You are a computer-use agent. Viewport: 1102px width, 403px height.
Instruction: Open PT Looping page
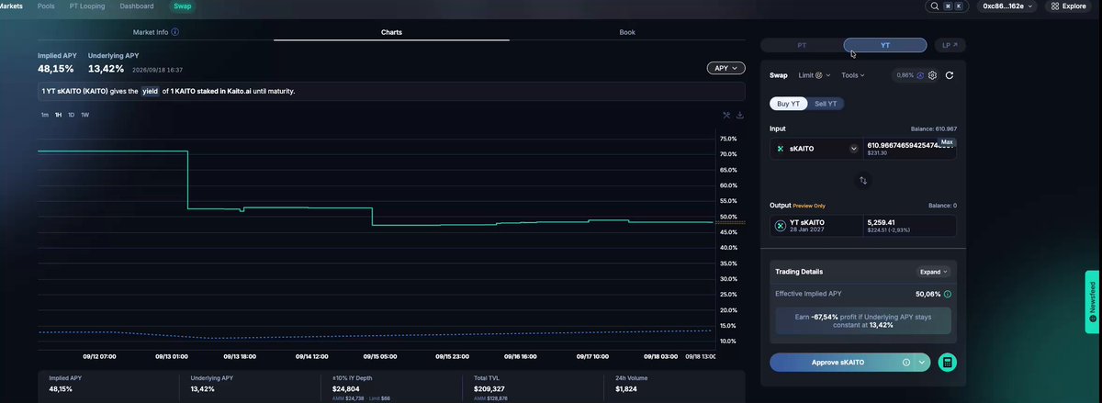tap(87, 6)
